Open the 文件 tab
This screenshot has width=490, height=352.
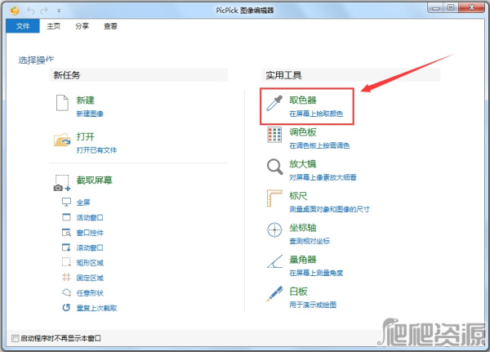[23, 26]
